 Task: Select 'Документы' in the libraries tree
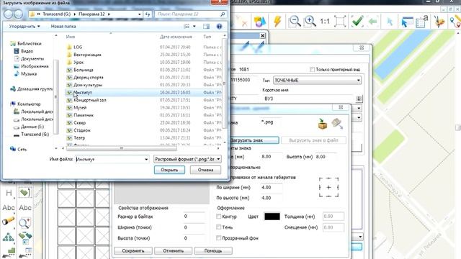pyautogui.click(x=32, y=59)
